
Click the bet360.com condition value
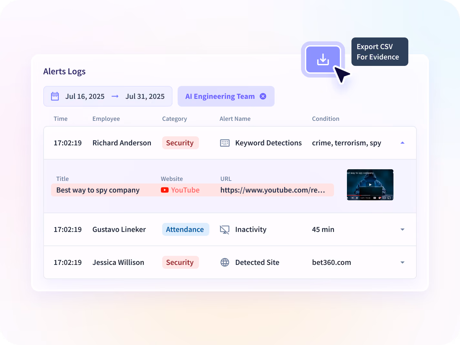pos(331,262)
